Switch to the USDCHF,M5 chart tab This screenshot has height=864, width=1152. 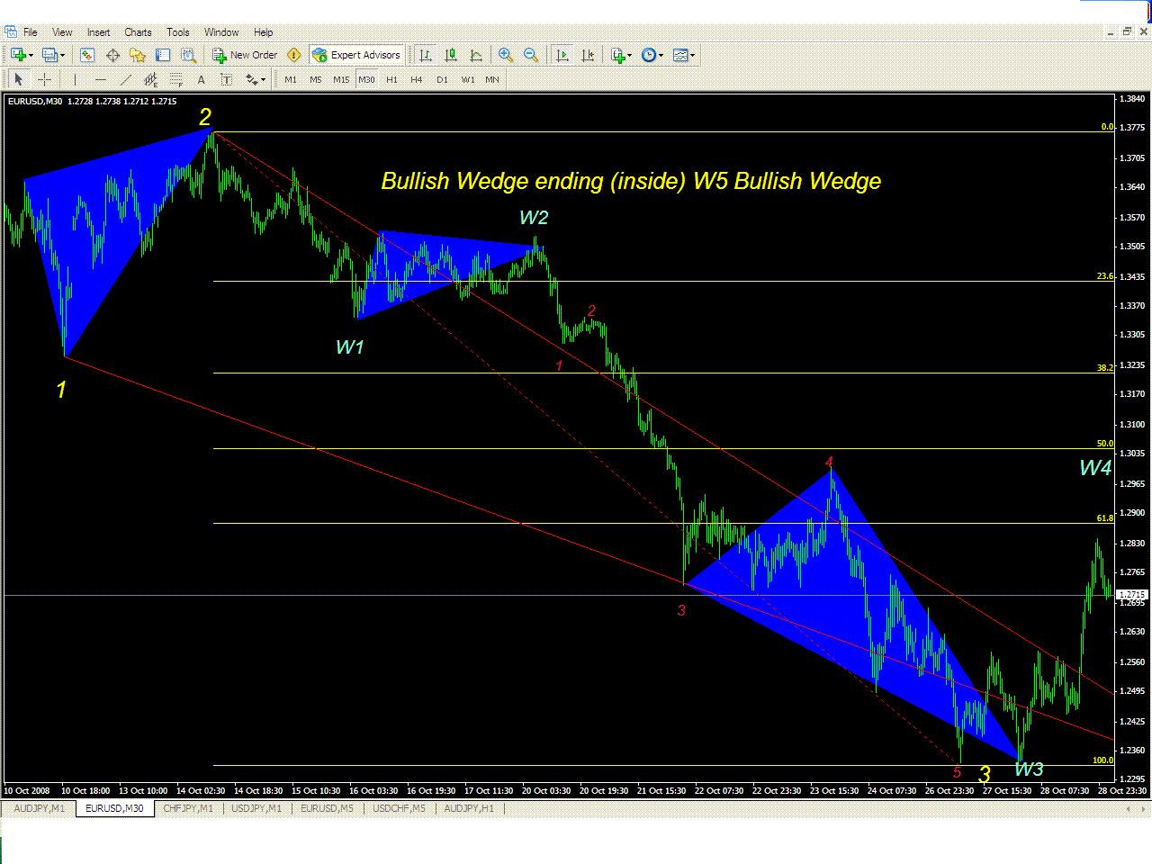399,808
